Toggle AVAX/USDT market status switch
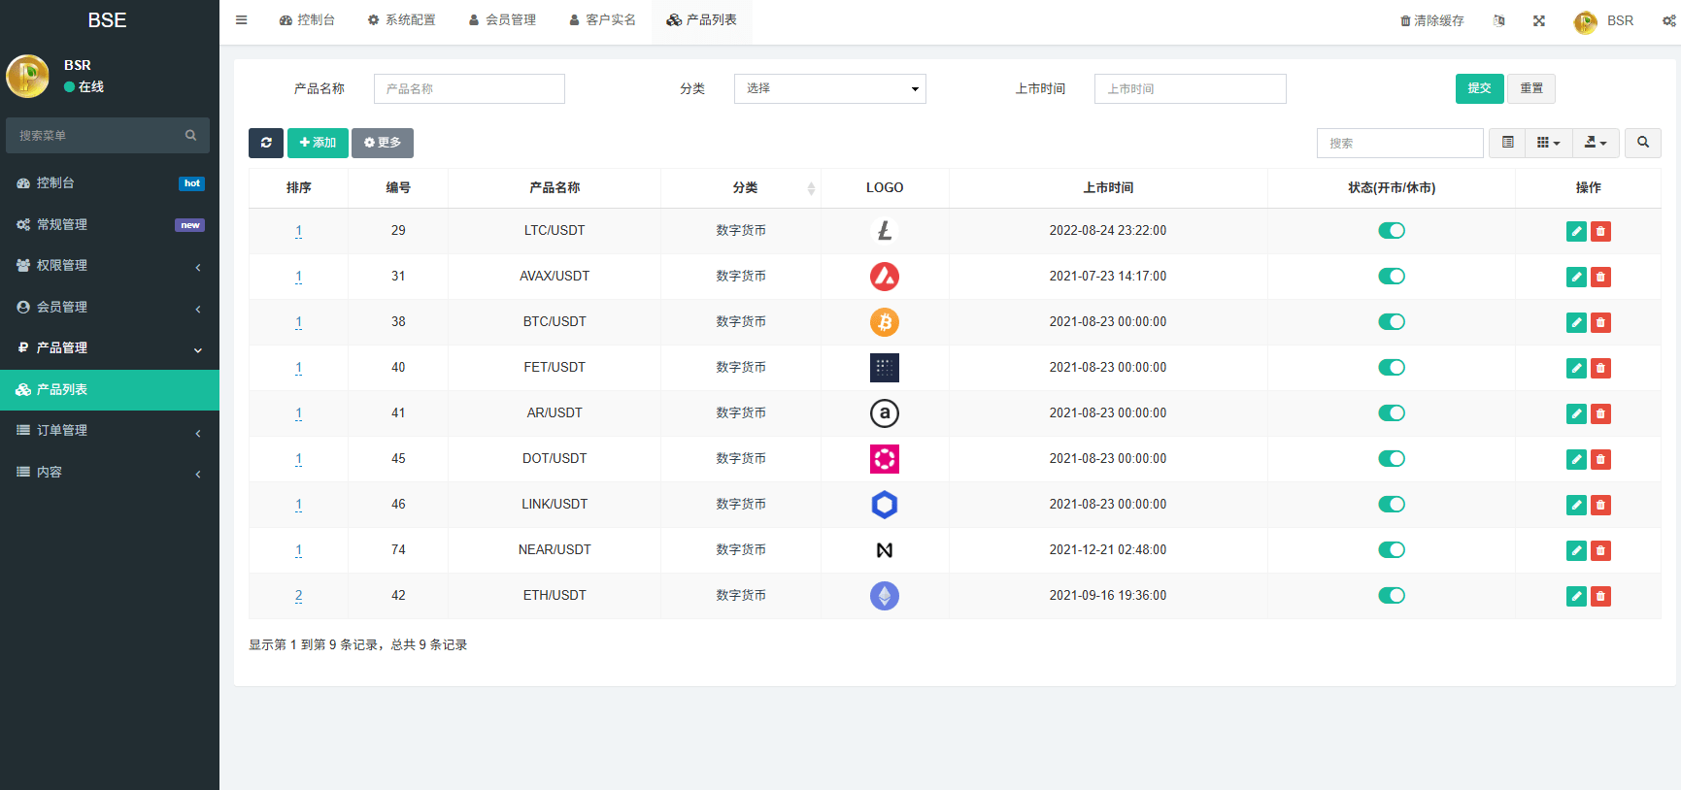Screen dimensions: 1681x790 pyautogui.click(x=1391, y=277)
